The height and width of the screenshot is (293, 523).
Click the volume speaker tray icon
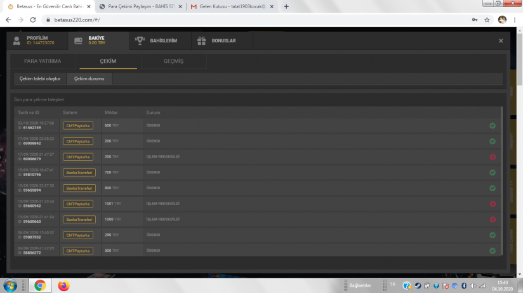(x=473, y=285)
